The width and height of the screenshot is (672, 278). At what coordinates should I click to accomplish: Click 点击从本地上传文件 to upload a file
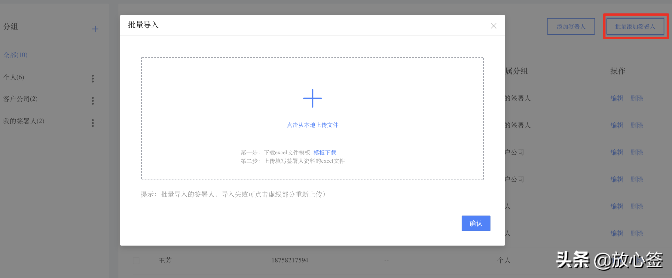pyautogui.click(x=313, y=125)
